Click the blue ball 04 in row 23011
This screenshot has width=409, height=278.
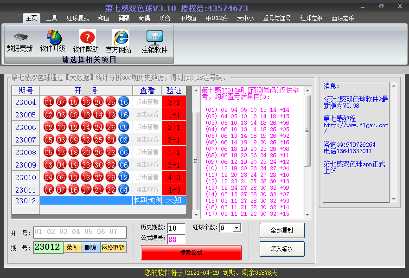click(x=124, y=190)
